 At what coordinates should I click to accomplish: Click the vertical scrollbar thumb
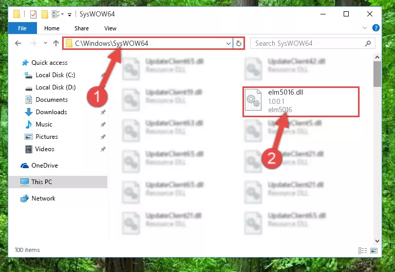tap(377, 74)
